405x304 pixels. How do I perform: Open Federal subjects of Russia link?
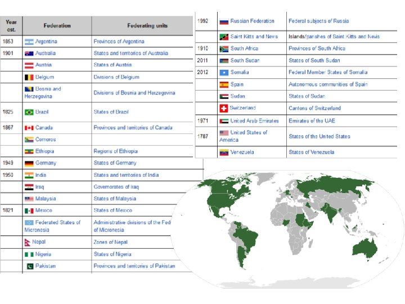coord(319,21)
